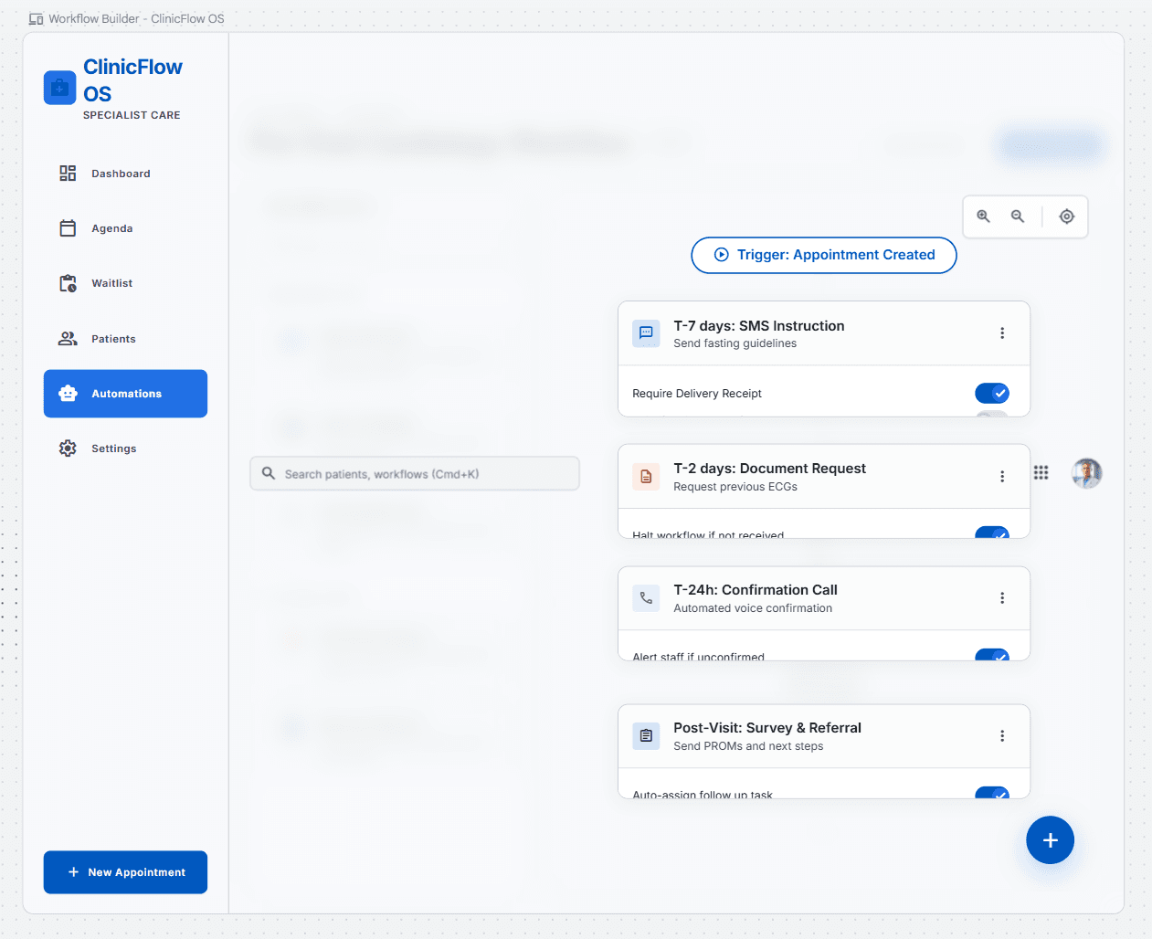Screen dimensions: 1152x939
Task: Click the plus icon in New Appointment
Action: pyautogui.click(x=73, y=872)
